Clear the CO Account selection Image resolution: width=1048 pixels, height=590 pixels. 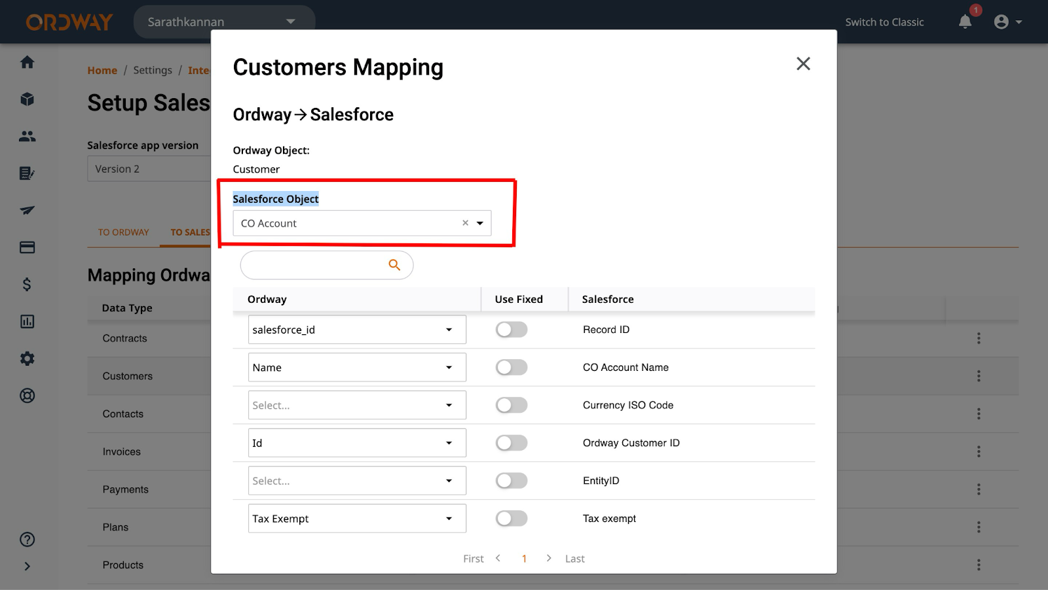pyautogui.click(x=465, y=223)
